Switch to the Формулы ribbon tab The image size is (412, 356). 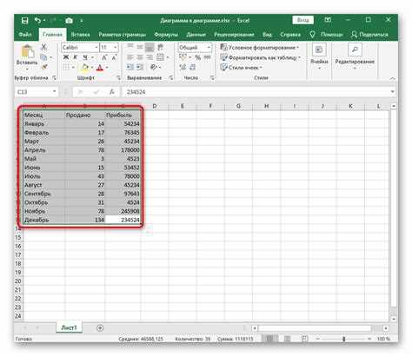(166, 35)
